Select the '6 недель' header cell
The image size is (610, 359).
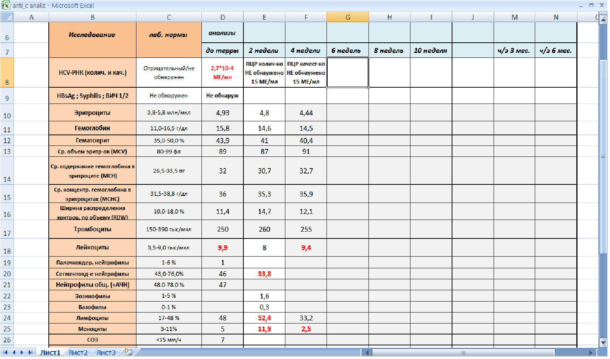click(x=347, y=50)
